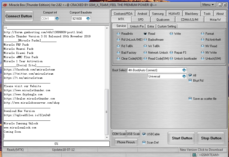Switch to the Coolsand/RDA tab
This screenshot has height=157, width=229.
coord(123,14)
